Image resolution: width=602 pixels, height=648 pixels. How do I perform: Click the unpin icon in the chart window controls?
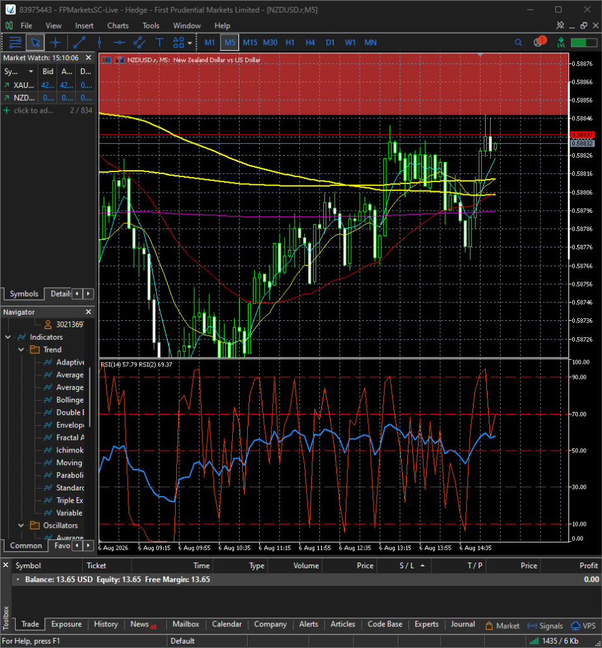pyautogui.click(x=560, y=25)
